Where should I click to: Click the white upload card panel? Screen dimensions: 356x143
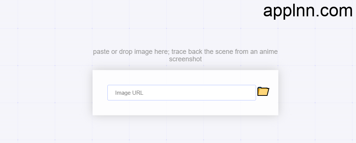click(x=185, y=92)
